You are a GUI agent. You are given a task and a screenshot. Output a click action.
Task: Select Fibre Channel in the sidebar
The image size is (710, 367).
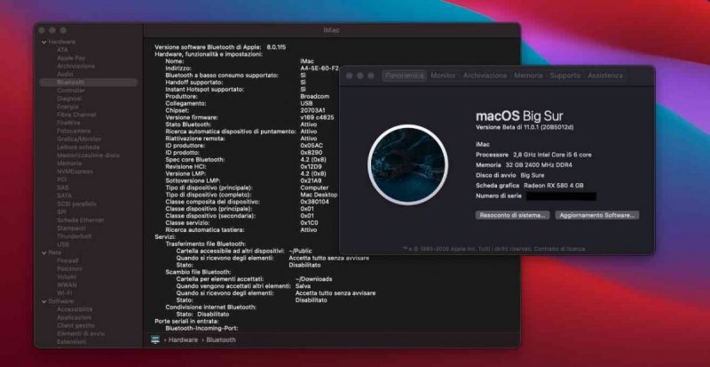click(76, 115)
